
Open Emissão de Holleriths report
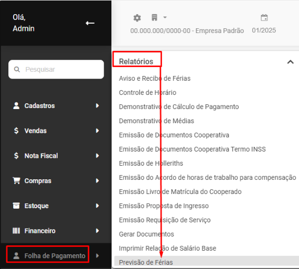(x=151, y=164)
